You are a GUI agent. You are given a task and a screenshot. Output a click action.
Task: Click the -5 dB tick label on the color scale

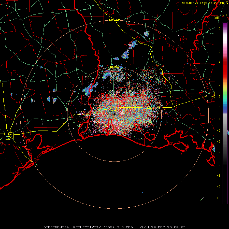click(x=219, y=164)
